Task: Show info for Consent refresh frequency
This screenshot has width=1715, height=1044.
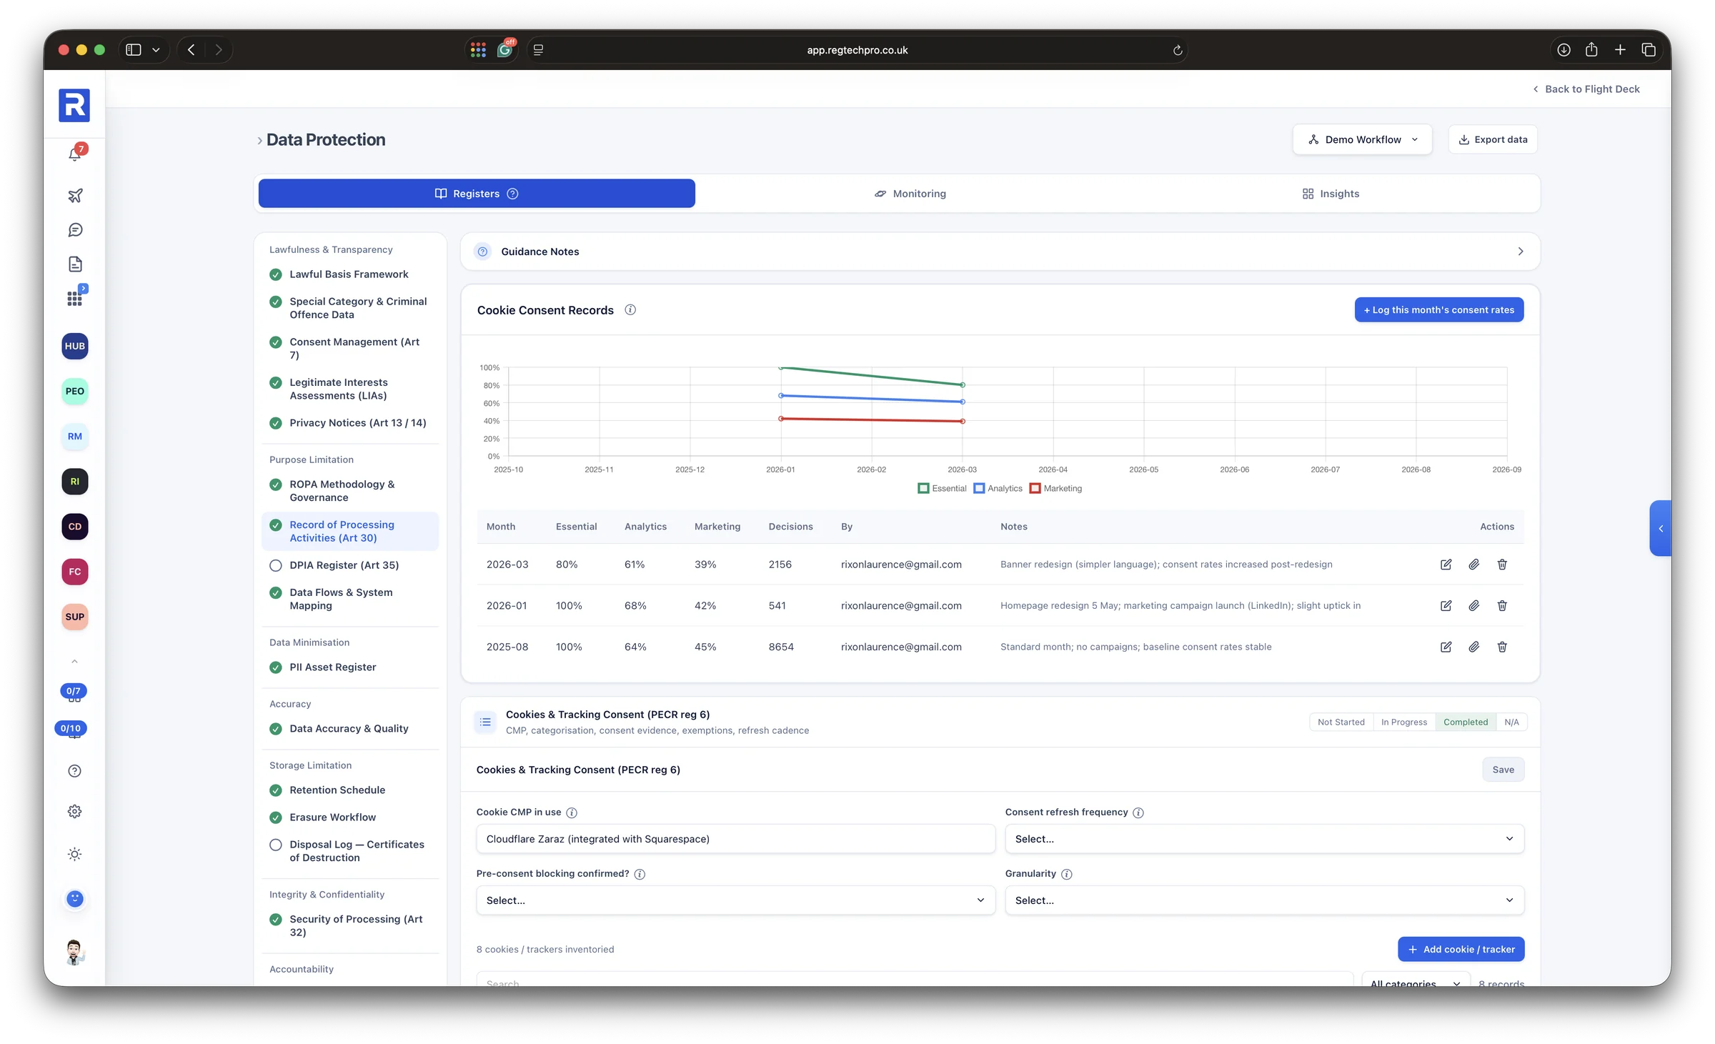Action: click(x=1138, y=812)
